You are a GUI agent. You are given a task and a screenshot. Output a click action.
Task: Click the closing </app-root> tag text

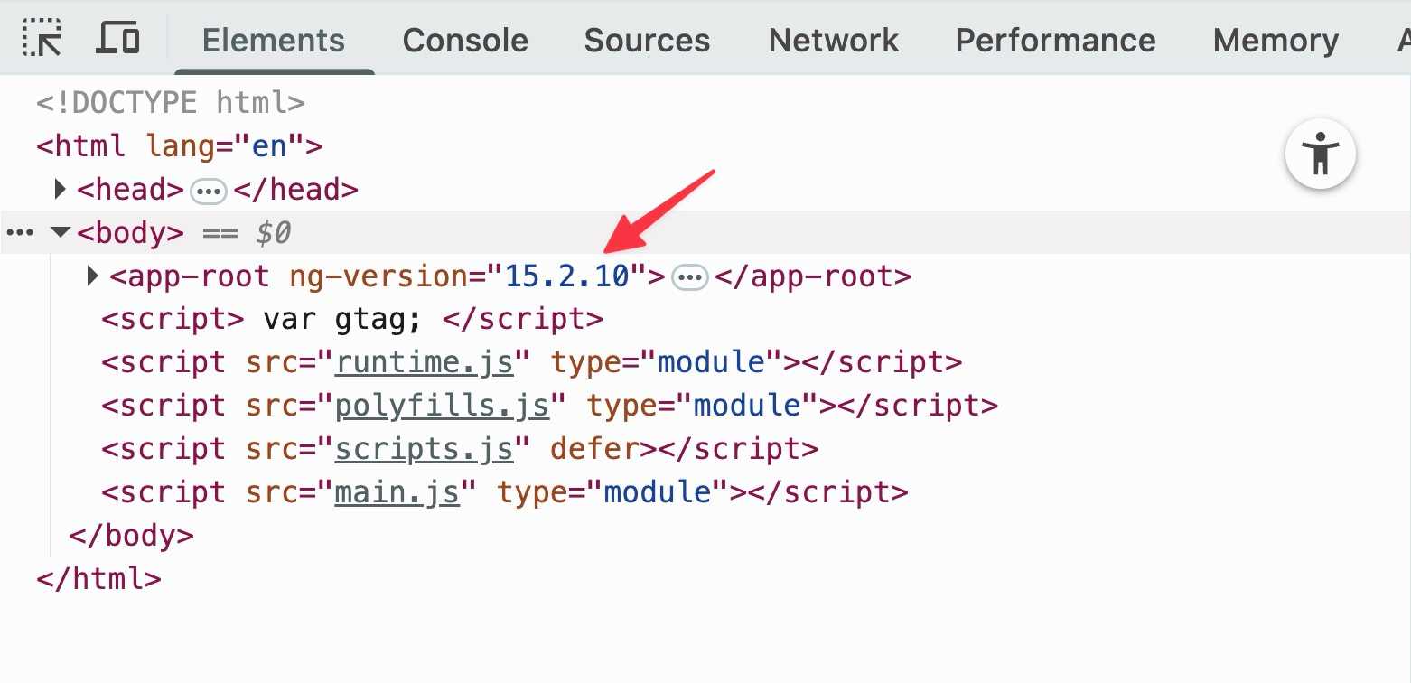click(813, 276)
